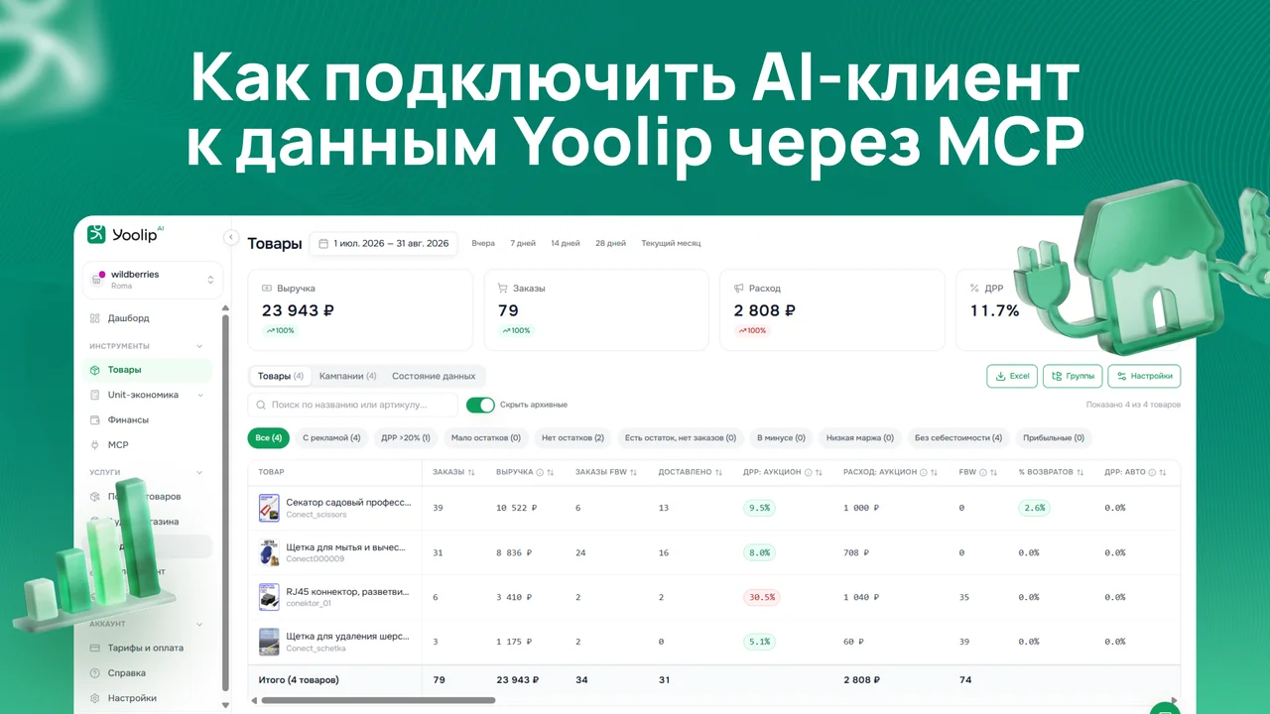Click the Yoolip logo icon

[x=96, y=234]
